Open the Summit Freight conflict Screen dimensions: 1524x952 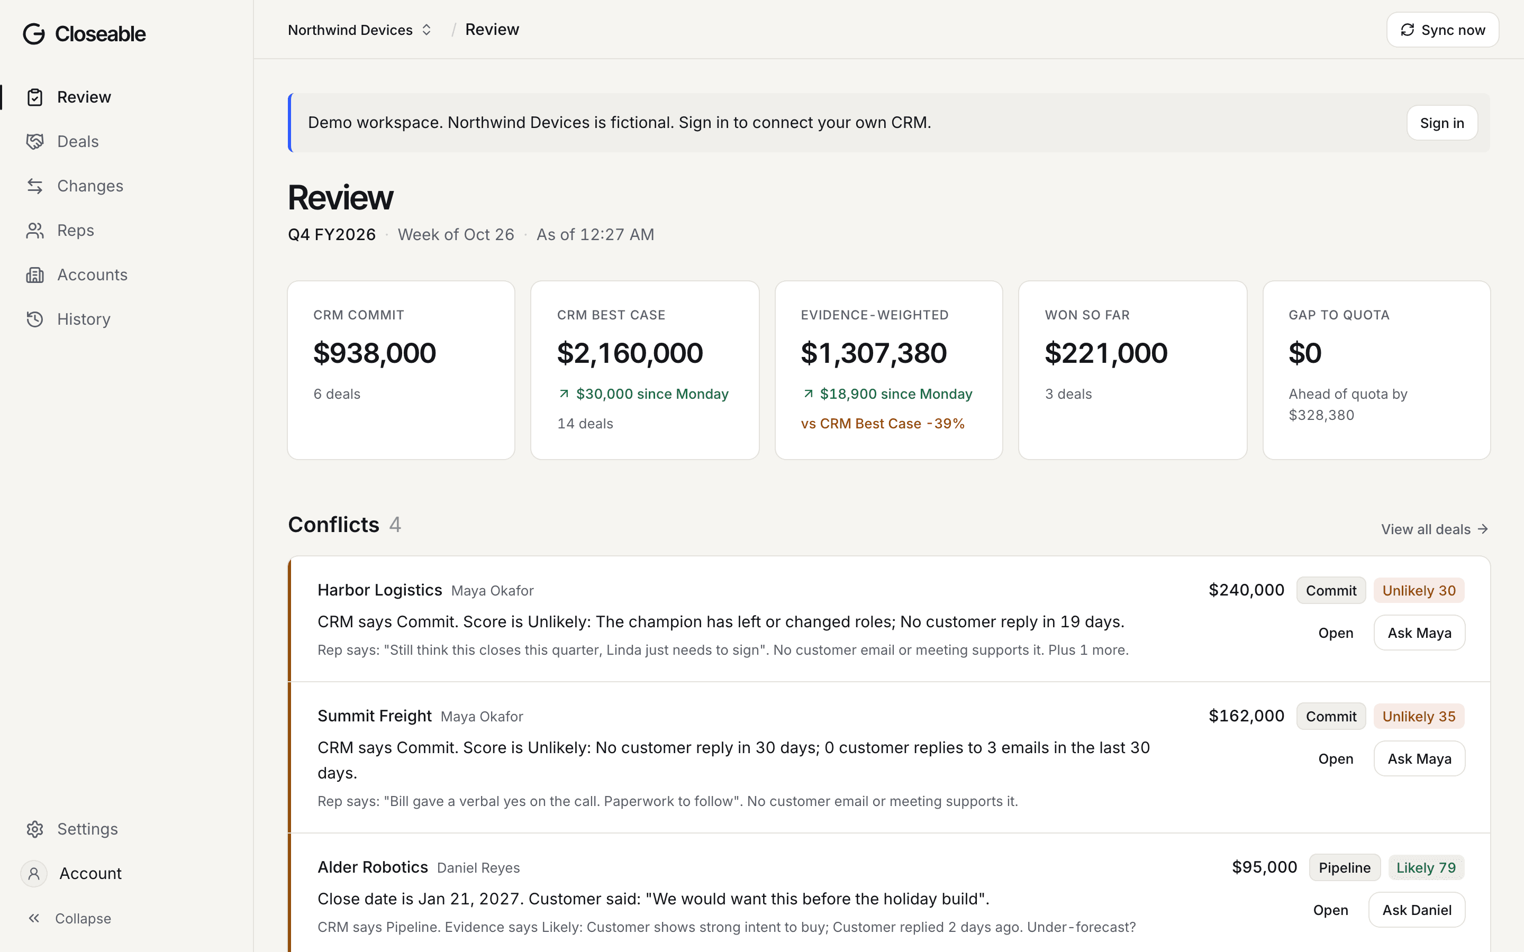point(1335,759)
